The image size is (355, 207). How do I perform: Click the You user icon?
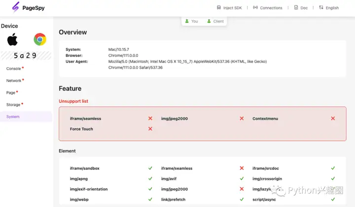(187, 21)
